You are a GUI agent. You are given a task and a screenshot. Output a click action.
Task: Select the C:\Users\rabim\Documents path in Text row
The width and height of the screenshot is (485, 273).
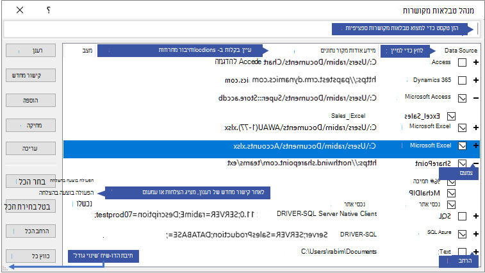click(339, 252)
